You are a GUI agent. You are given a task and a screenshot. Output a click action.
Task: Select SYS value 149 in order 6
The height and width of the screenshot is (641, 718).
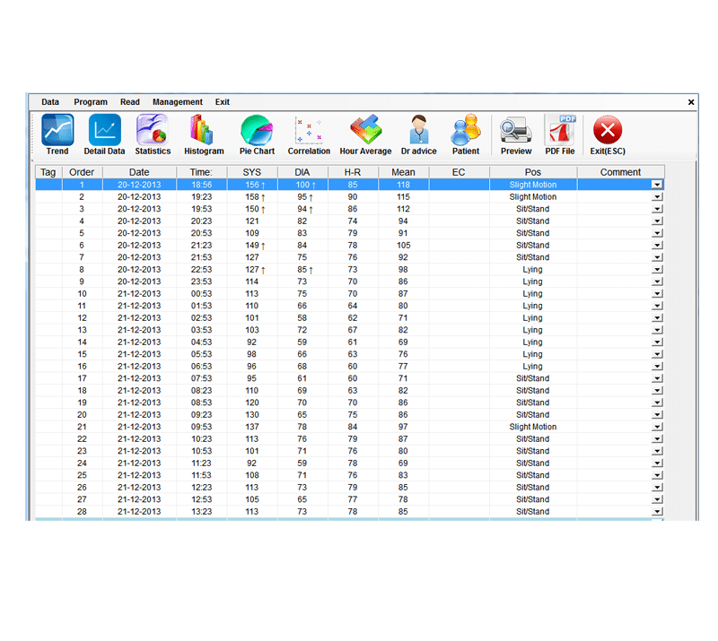coord(252,246)
